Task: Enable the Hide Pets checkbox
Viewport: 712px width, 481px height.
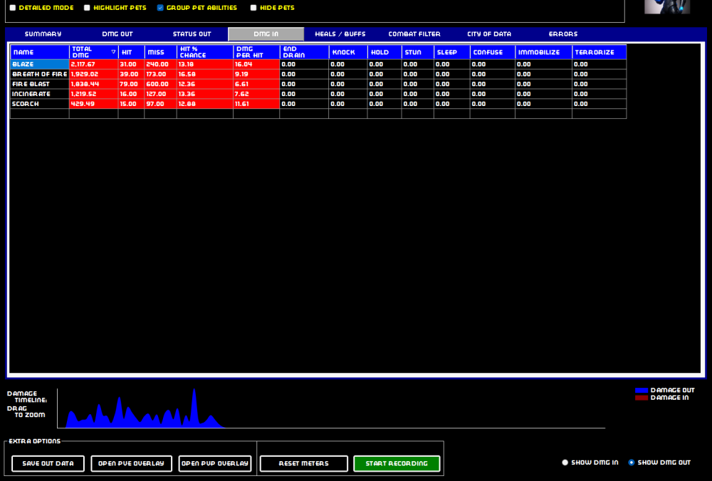Action: [253, 8]
